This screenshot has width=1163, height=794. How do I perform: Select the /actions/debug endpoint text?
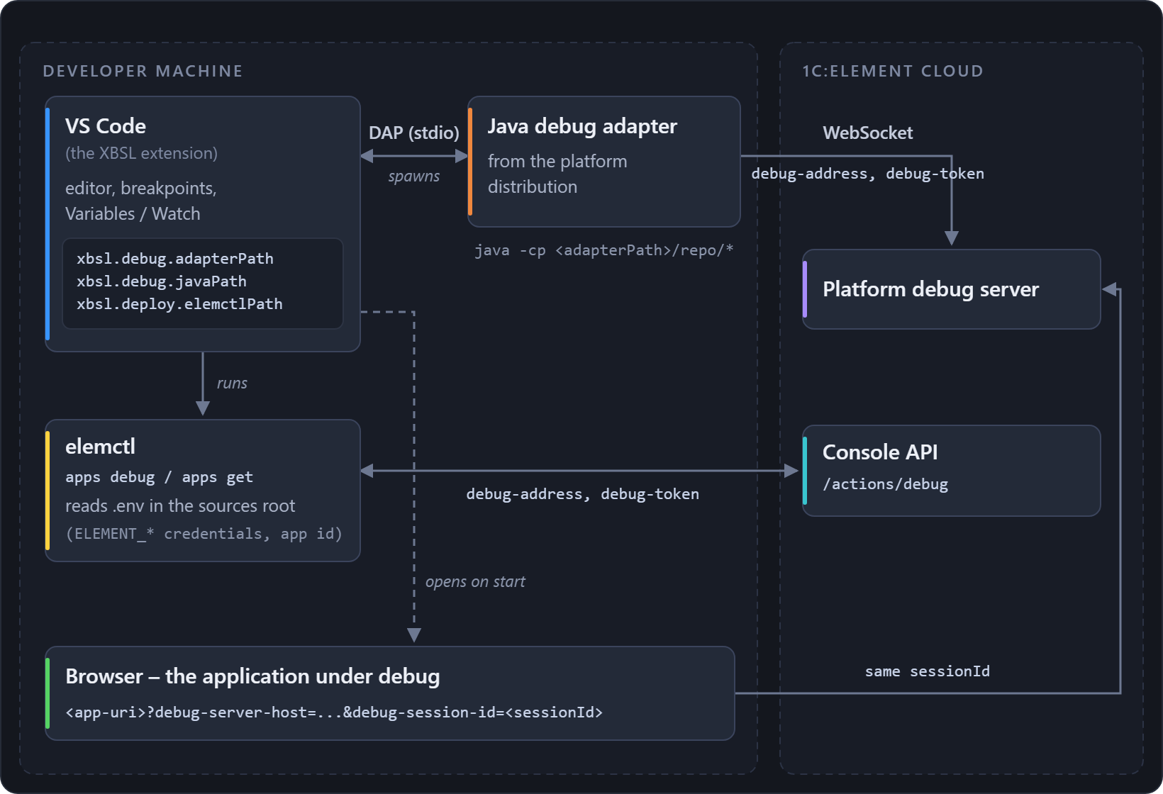tap(885, 484)
